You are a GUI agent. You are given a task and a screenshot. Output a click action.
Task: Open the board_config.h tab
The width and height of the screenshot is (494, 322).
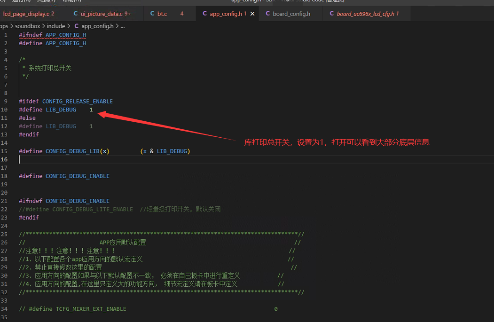pyautogui.click(x=291, y=14)
